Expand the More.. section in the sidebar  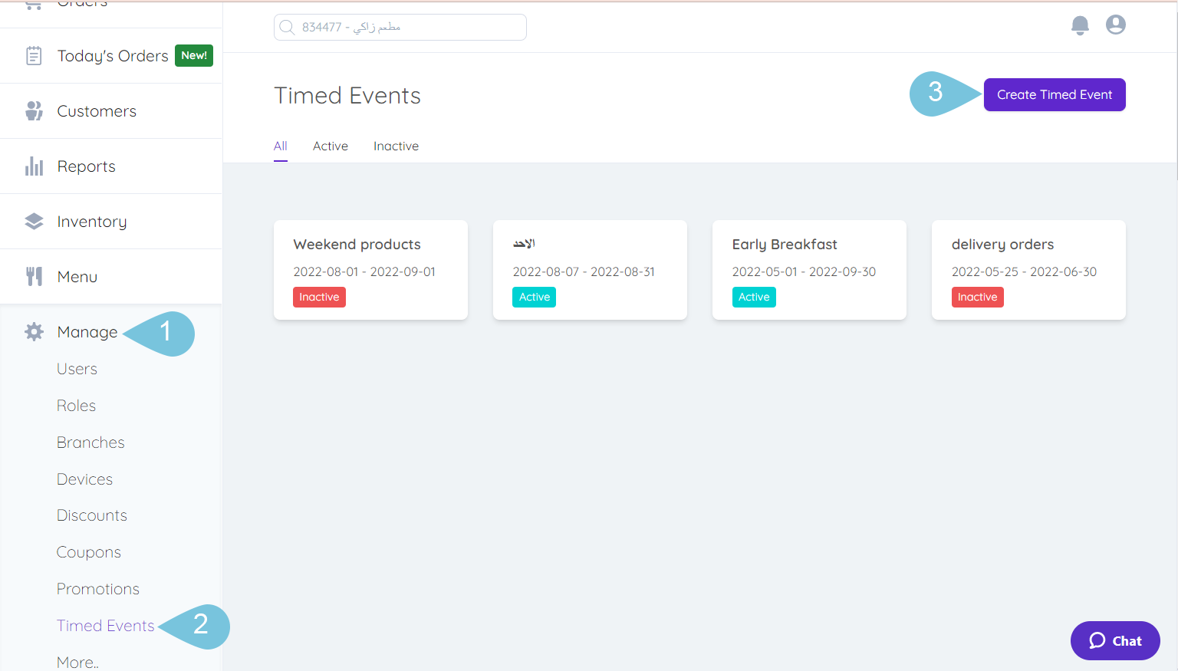coord(77,661)
